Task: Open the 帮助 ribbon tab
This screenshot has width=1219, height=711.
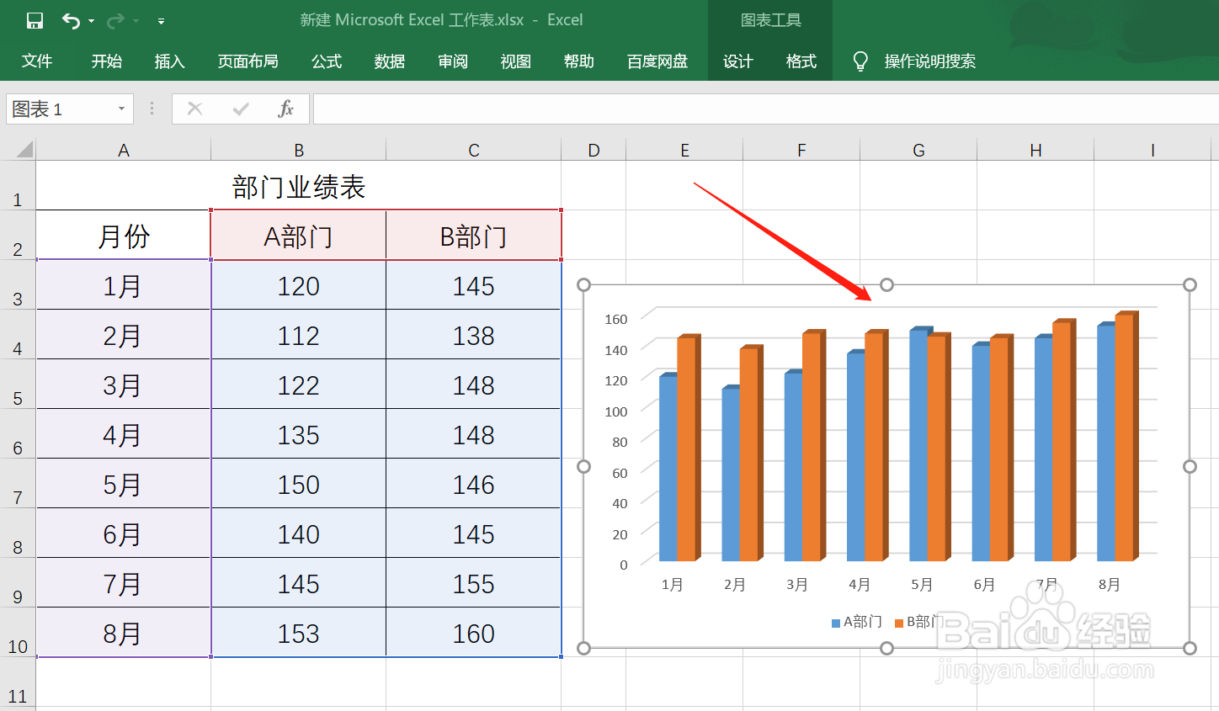Action: pyautogui.click(x=579, y=61)
